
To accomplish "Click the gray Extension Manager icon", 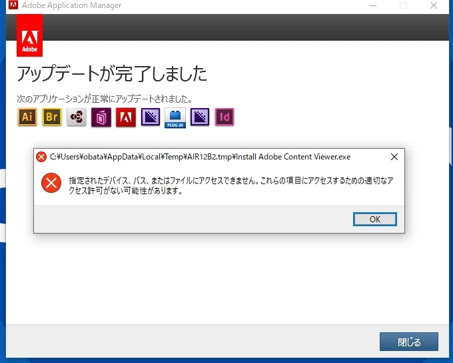I will [x=77, y=117].
